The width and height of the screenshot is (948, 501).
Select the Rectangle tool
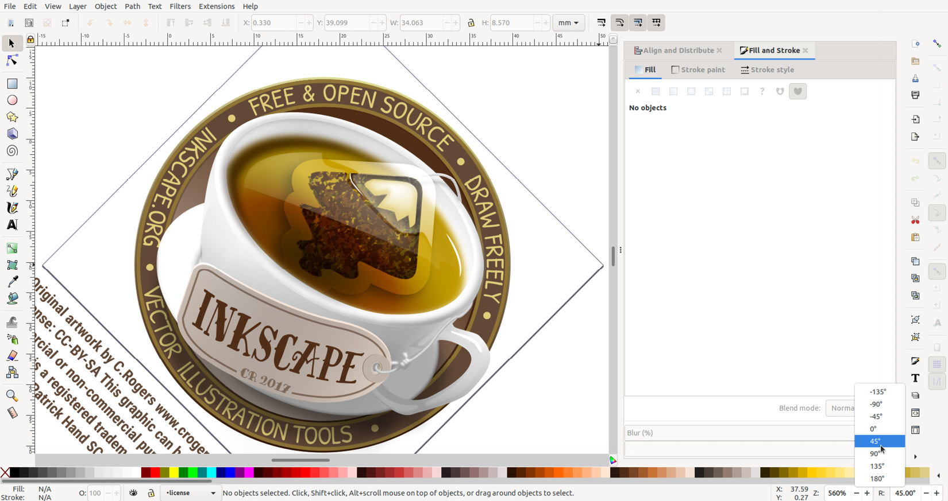click(x=11, y=84)
